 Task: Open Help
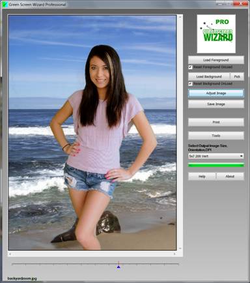click(x=202, y=176)
